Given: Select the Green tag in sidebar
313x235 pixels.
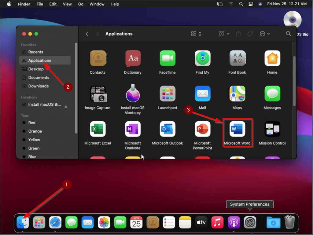Looking at the screenshot, I should 45,149.
